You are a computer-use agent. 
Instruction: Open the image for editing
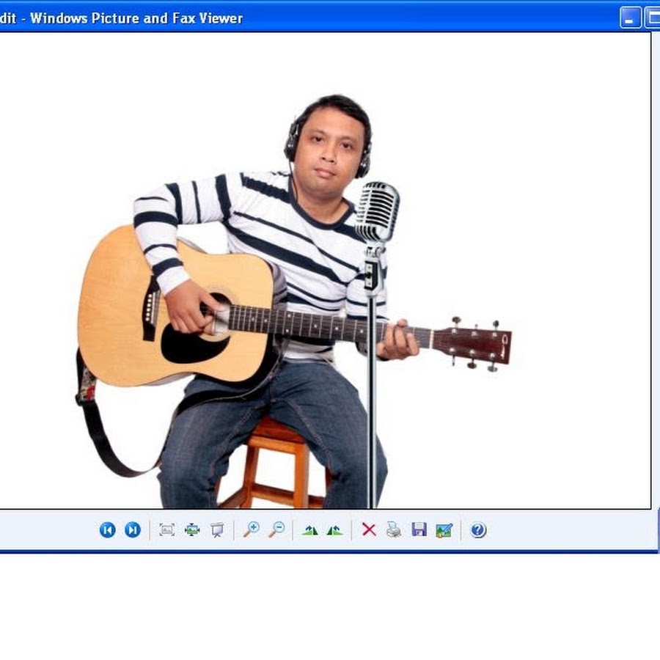pyautogui.click(x=444, y=529)
